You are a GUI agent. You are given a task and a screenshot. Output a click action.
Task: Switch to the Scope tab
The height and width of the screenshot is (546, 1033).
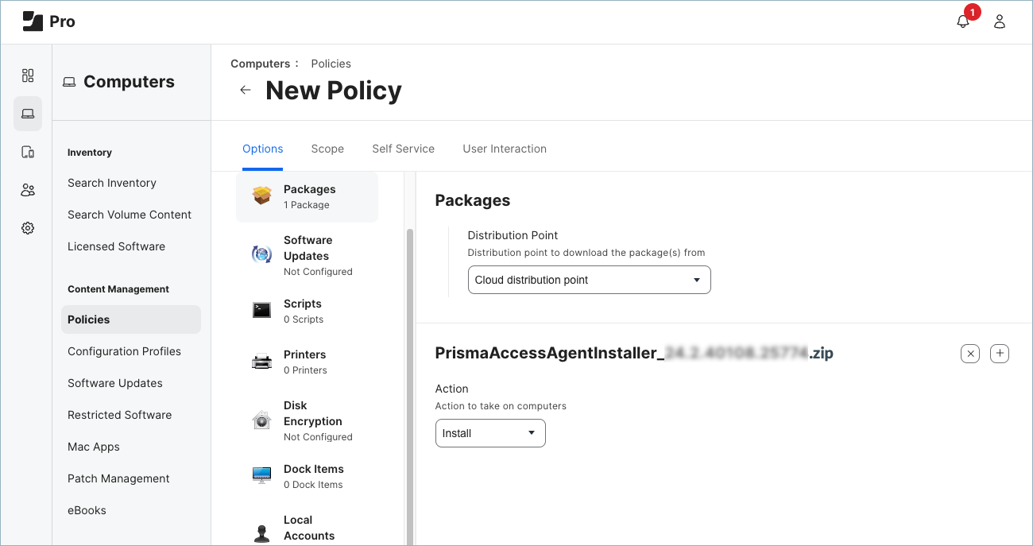coord(327,149)
